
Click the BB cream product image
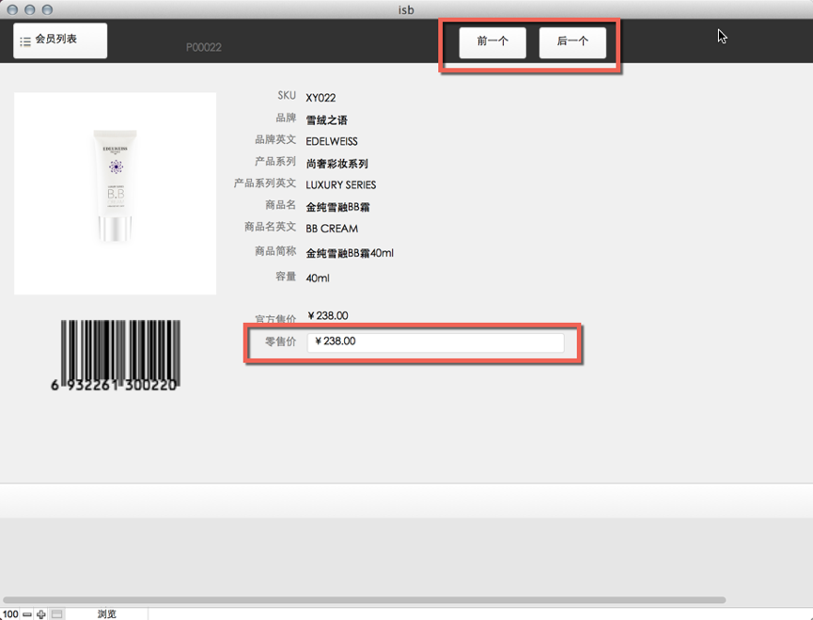click(x=115, y=194)
